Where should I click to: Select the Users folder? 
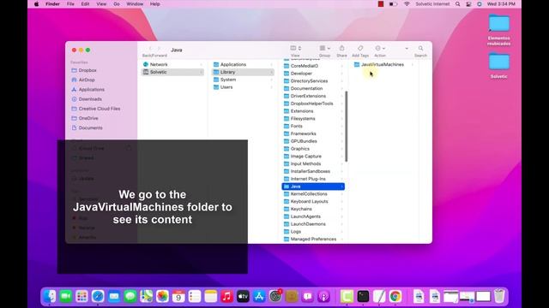(243, 87)
